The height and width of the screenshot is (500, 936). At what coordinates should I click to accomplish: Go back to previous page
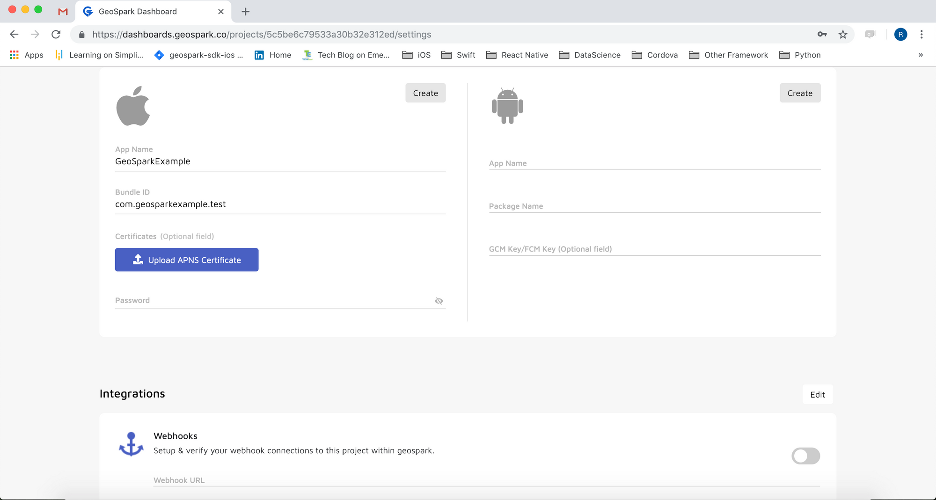(14, 34)
